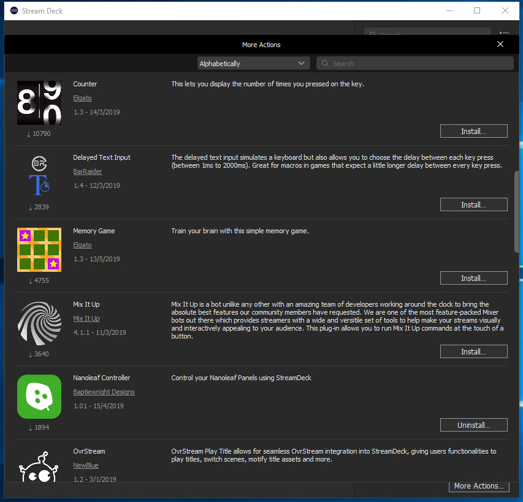Maximize the Stream Deck window
This screenshot has height=502, width=523.
pos(477,10)
